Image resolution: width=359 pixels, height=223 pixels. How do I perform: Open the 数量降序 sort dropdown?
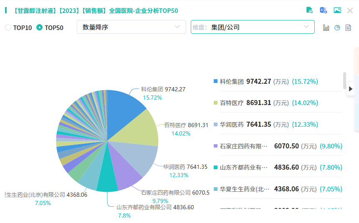(131, 27)
